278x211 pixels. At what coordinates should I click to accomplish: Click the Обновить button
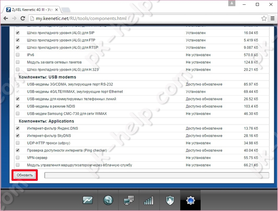click(x=25, y=175)
